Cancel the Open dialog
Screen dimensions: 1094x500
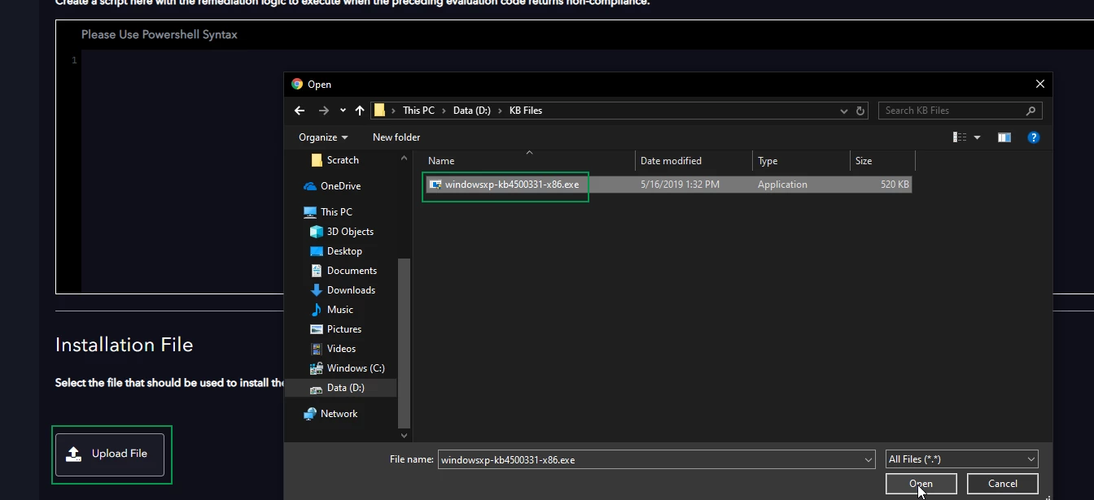point(1003,484)
